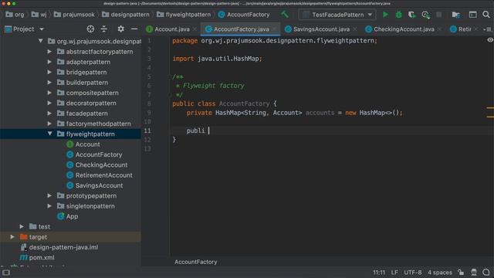Click the window layout icon in toolbar
Viewport: 494px width, 278px height.
point(472,15)
